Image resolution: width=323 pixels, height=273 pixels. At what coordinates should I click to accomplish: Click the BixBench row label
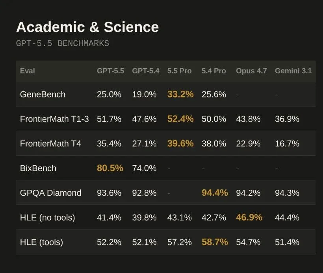coord(38,168)
